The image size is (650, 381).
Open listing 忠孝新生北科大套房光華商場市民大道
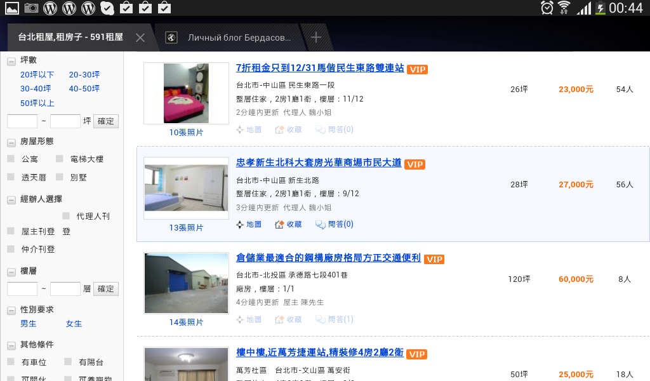319,163
